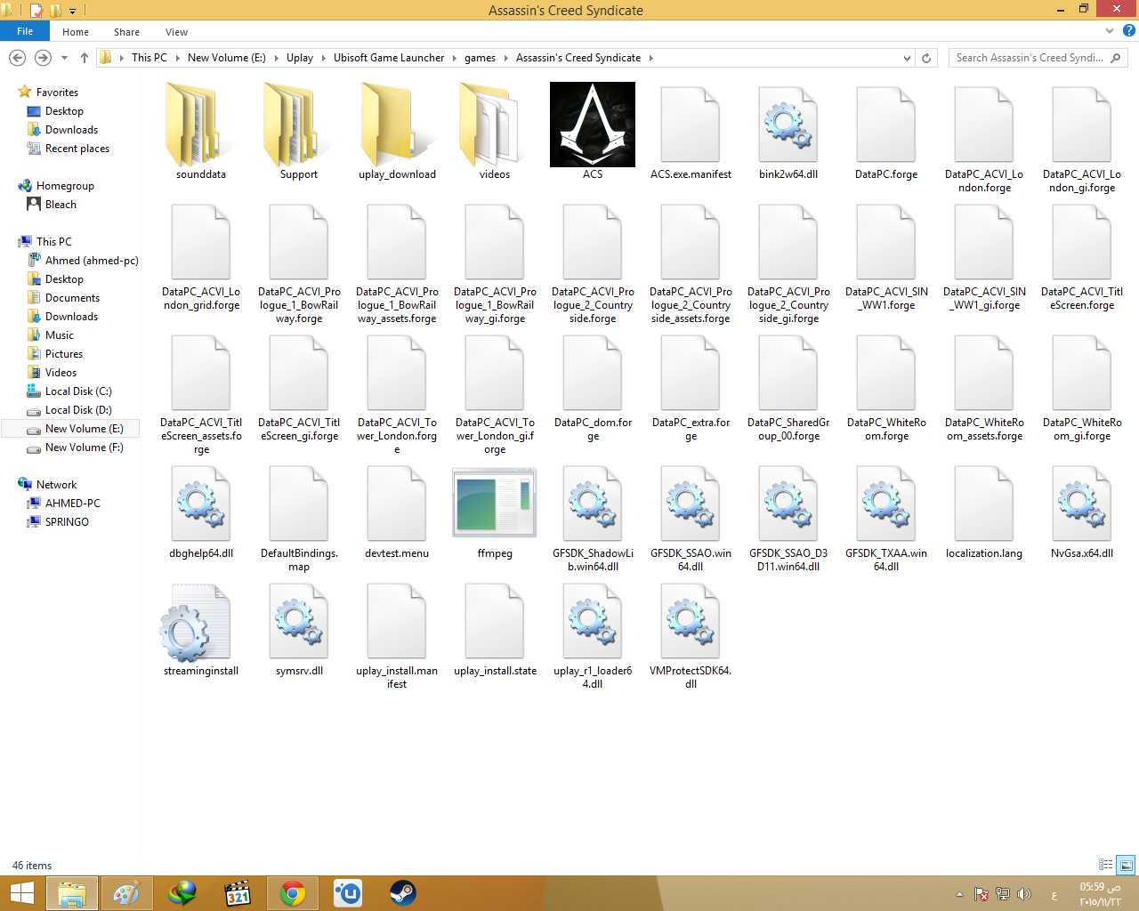Screen dimensions: 1139x911
Task: Open the uplay_download folder
Action: 397,125
